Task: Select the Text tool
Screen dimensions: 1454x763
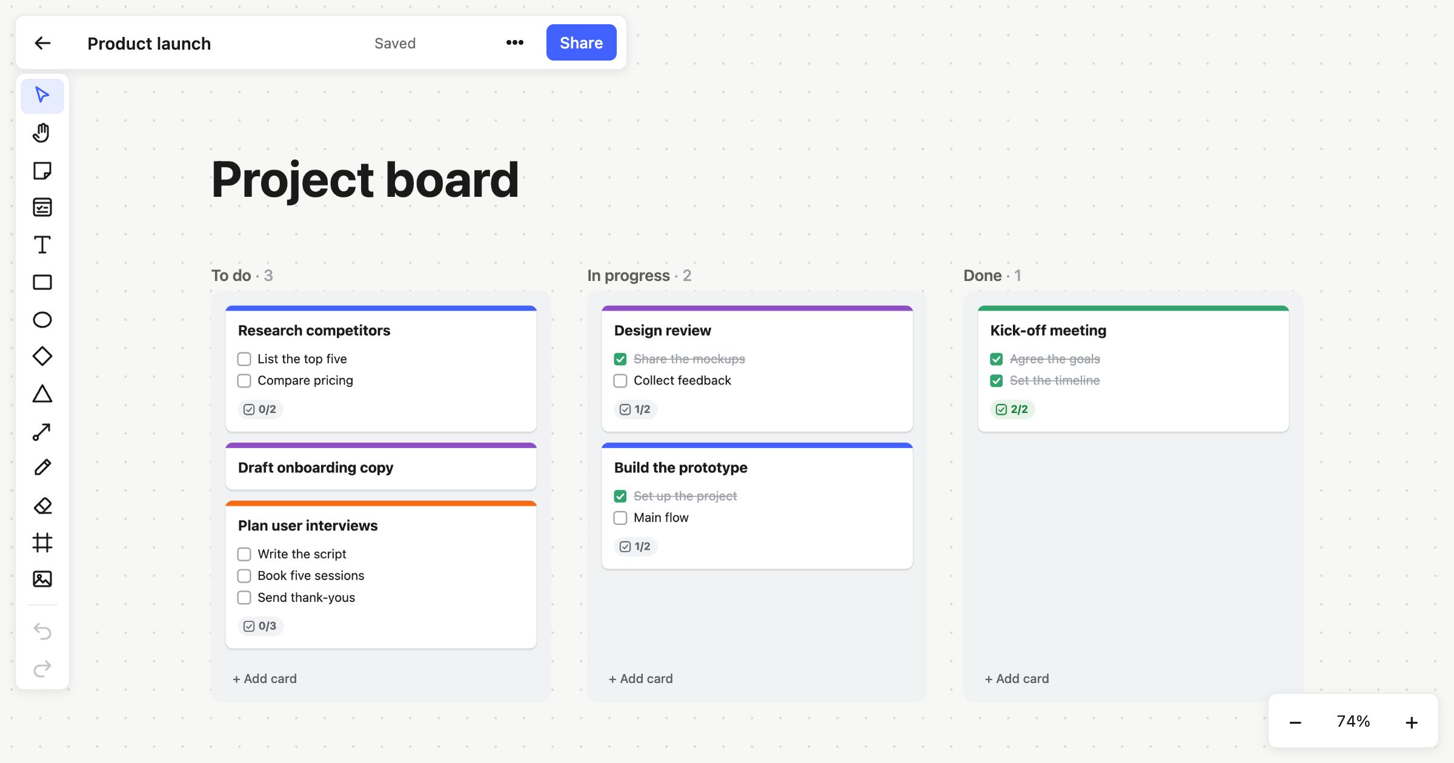Action: click(42, 245)
